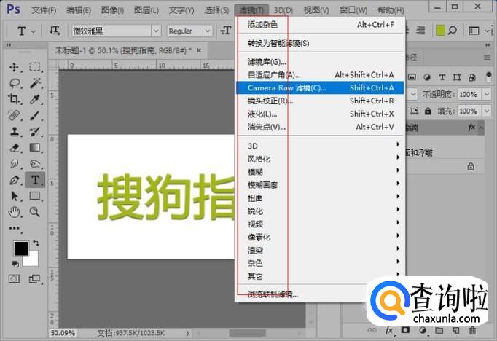Image resolution: width=497 pixels, height=341 pixels.
Task: Toggle layer filtering on/off switch
Action: [x=488, y=77]
